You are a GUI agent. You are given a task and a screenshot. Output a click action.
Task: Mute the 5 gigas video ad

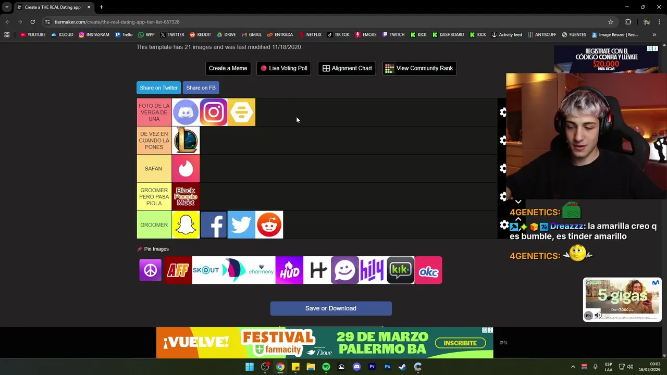(x=598, y=315)
